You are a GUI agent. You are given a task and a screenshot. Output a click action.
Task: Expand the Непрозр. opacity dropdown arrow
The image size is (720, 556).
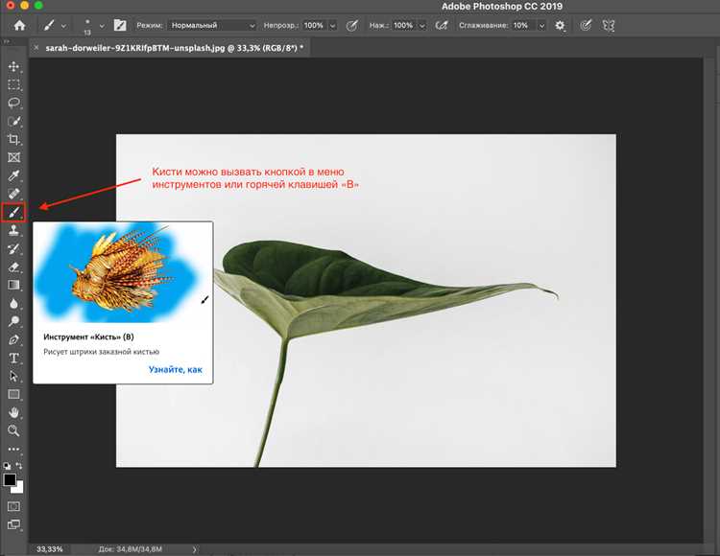(332, 26)
